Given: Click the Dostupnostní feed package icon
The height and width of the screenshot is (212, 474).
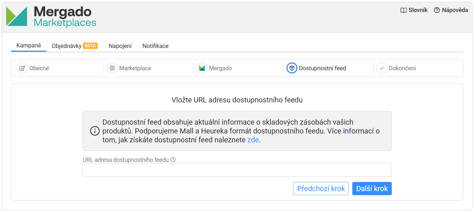Looking at the screenshot, I should (x=292, y=68).
